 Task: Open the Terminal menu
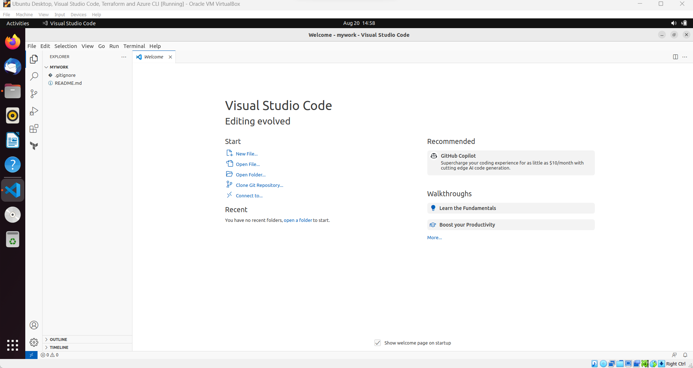[134, 46]
